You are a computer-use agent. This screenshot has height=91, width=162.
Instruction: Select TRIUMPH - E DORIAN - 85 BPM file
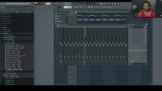[x=15, y=70]
